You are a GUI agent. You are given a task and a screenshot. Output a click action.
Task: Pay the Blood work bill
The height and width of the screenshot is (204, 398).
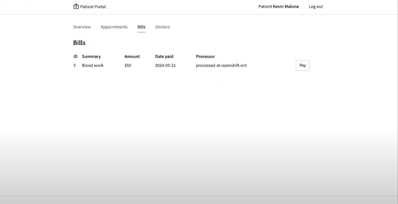point(302,65)
